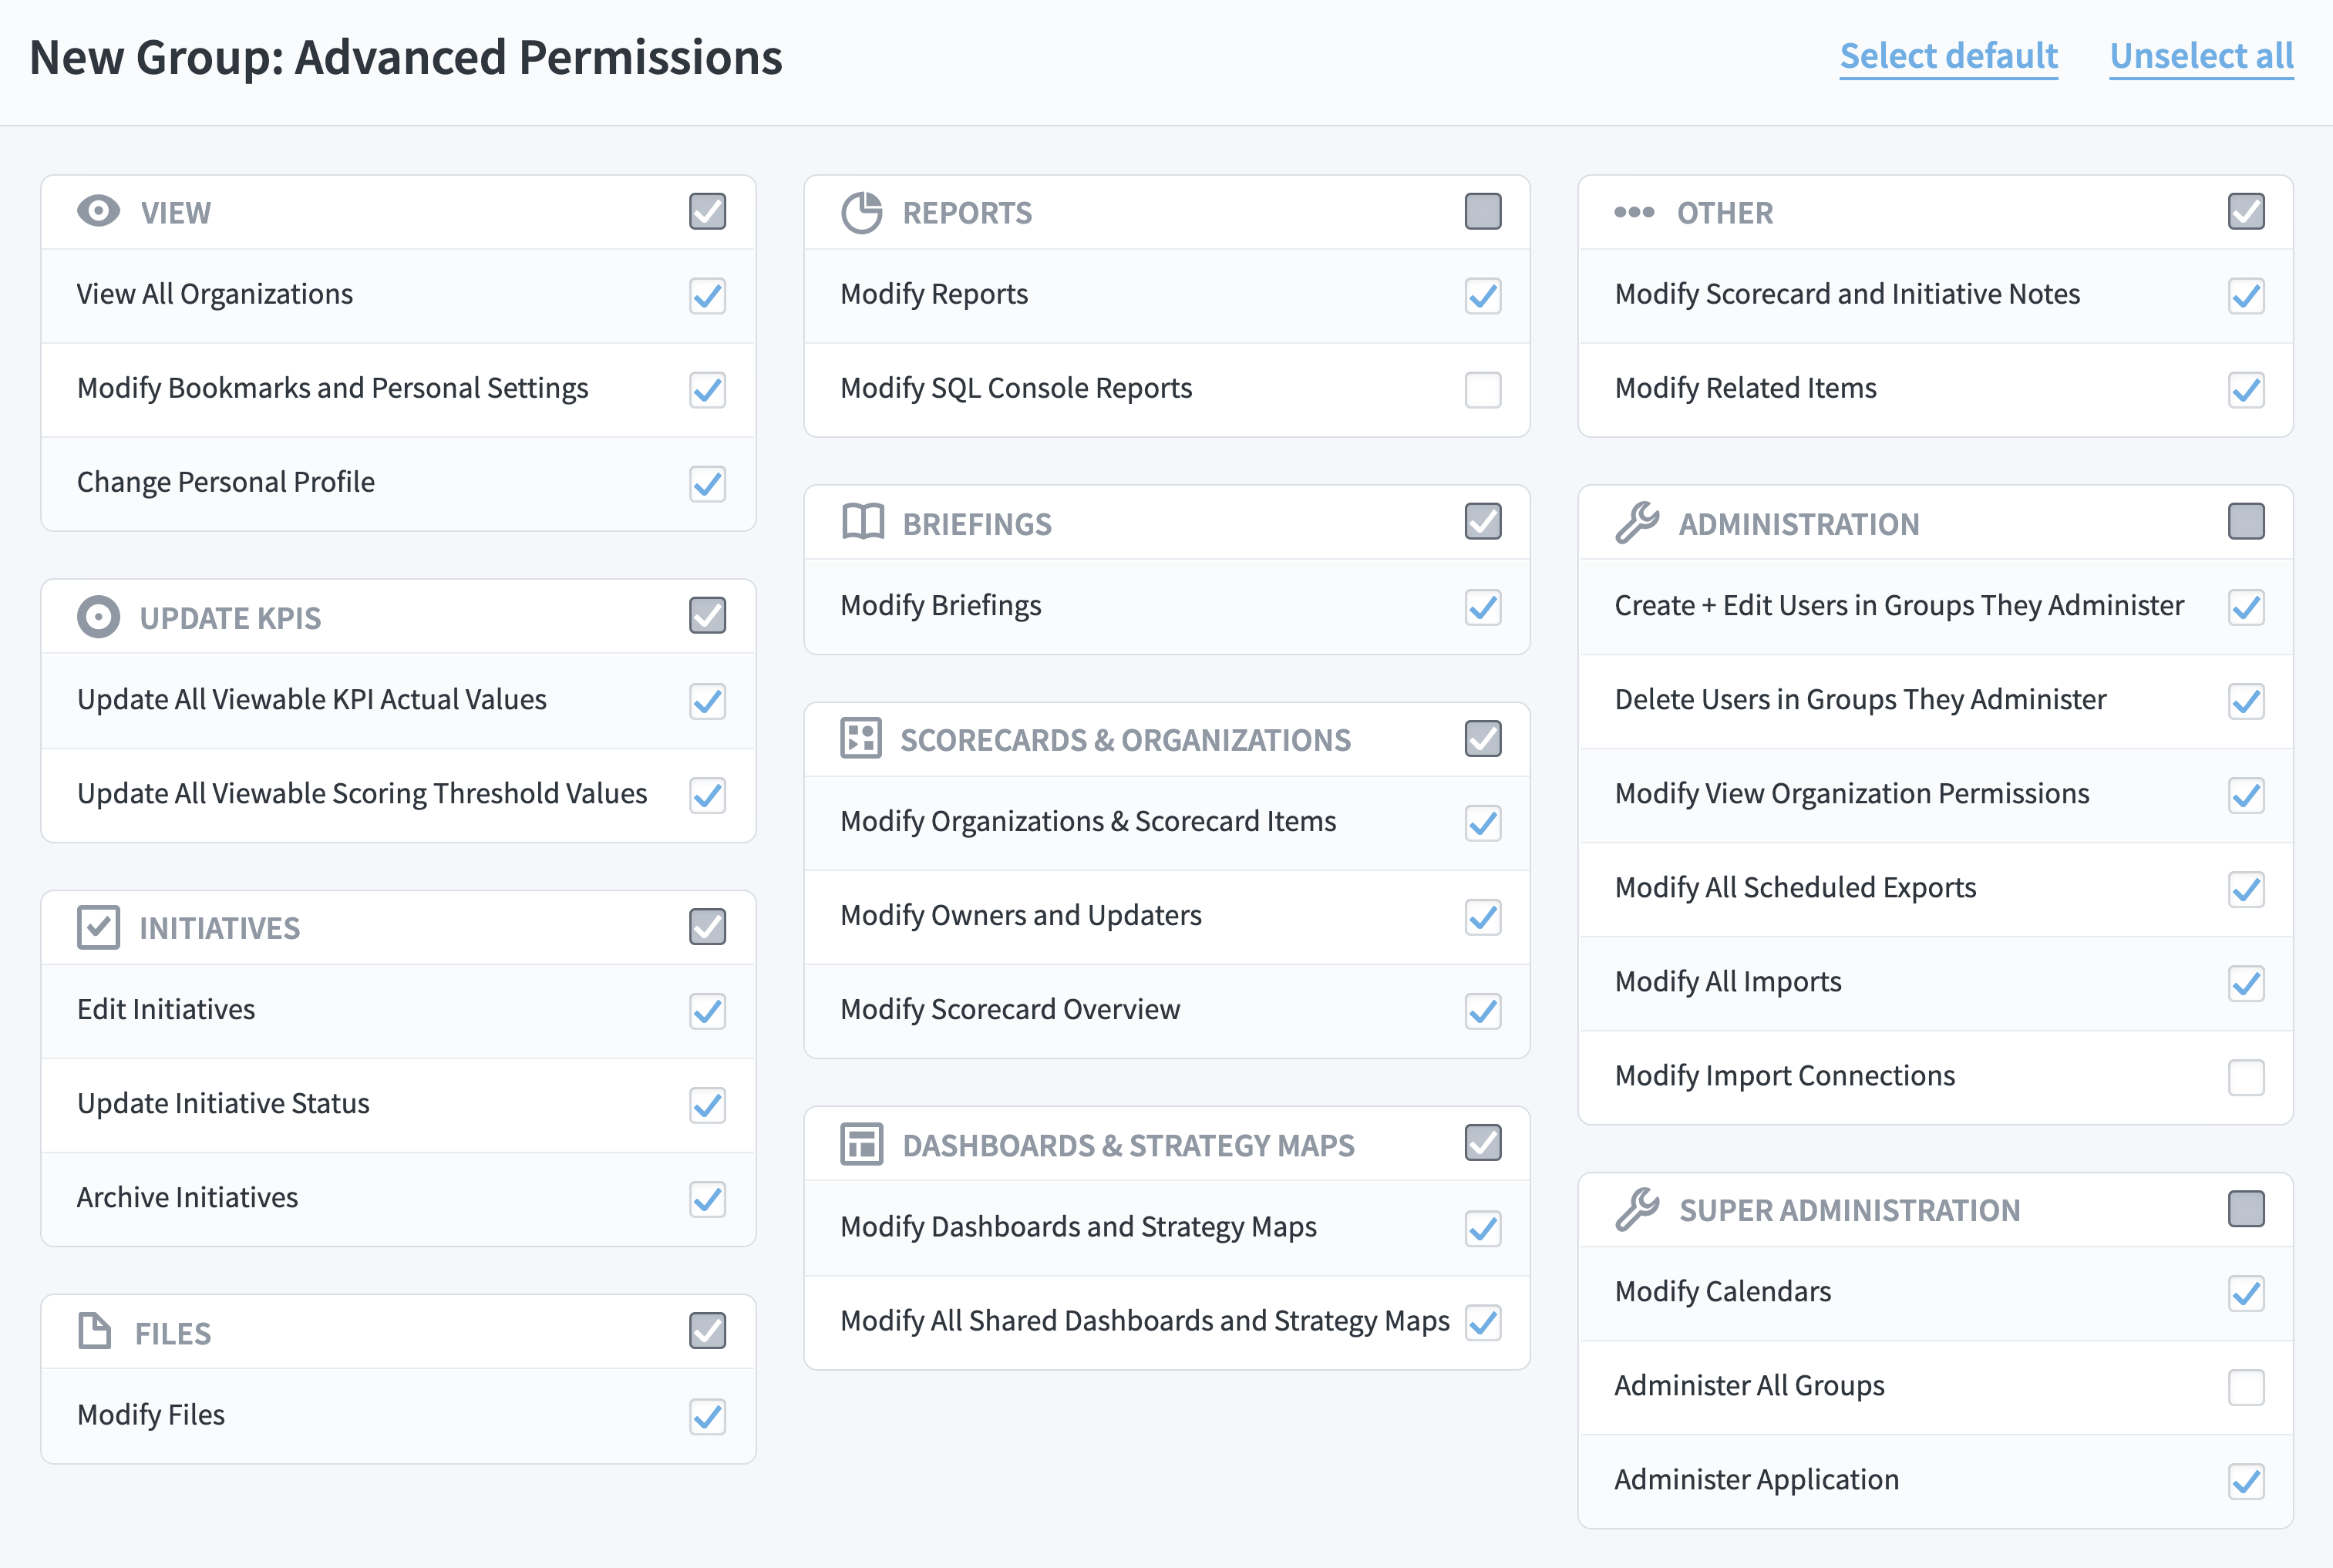Uncheck Modify All Scheduled Exports
The image size is (2333, 1568).
pos(2246,889)
